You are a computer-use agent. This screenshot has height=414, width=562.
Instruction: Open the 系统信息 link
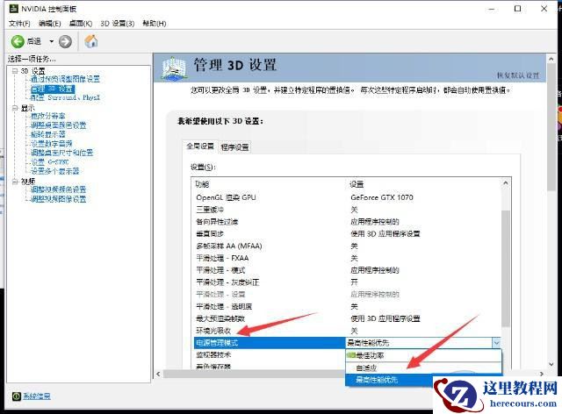coord(37,396)
